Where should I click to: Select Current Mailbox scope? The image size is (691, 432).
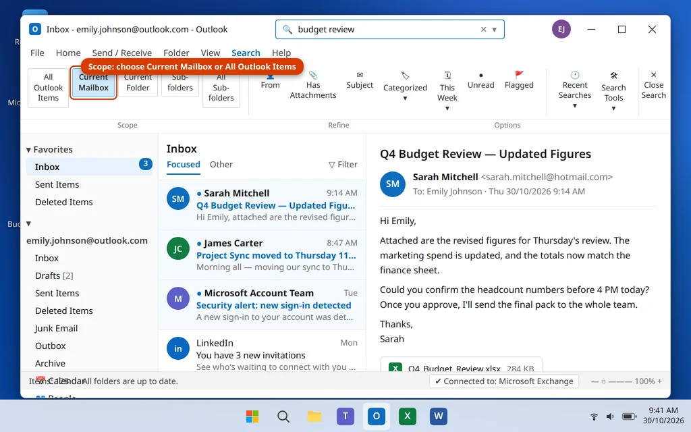click(x=93, y=82)
